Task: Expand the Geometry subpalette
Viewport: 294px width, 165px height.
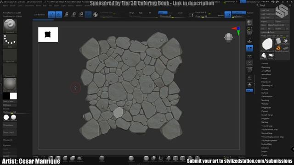Action: [x=266, y=67]
